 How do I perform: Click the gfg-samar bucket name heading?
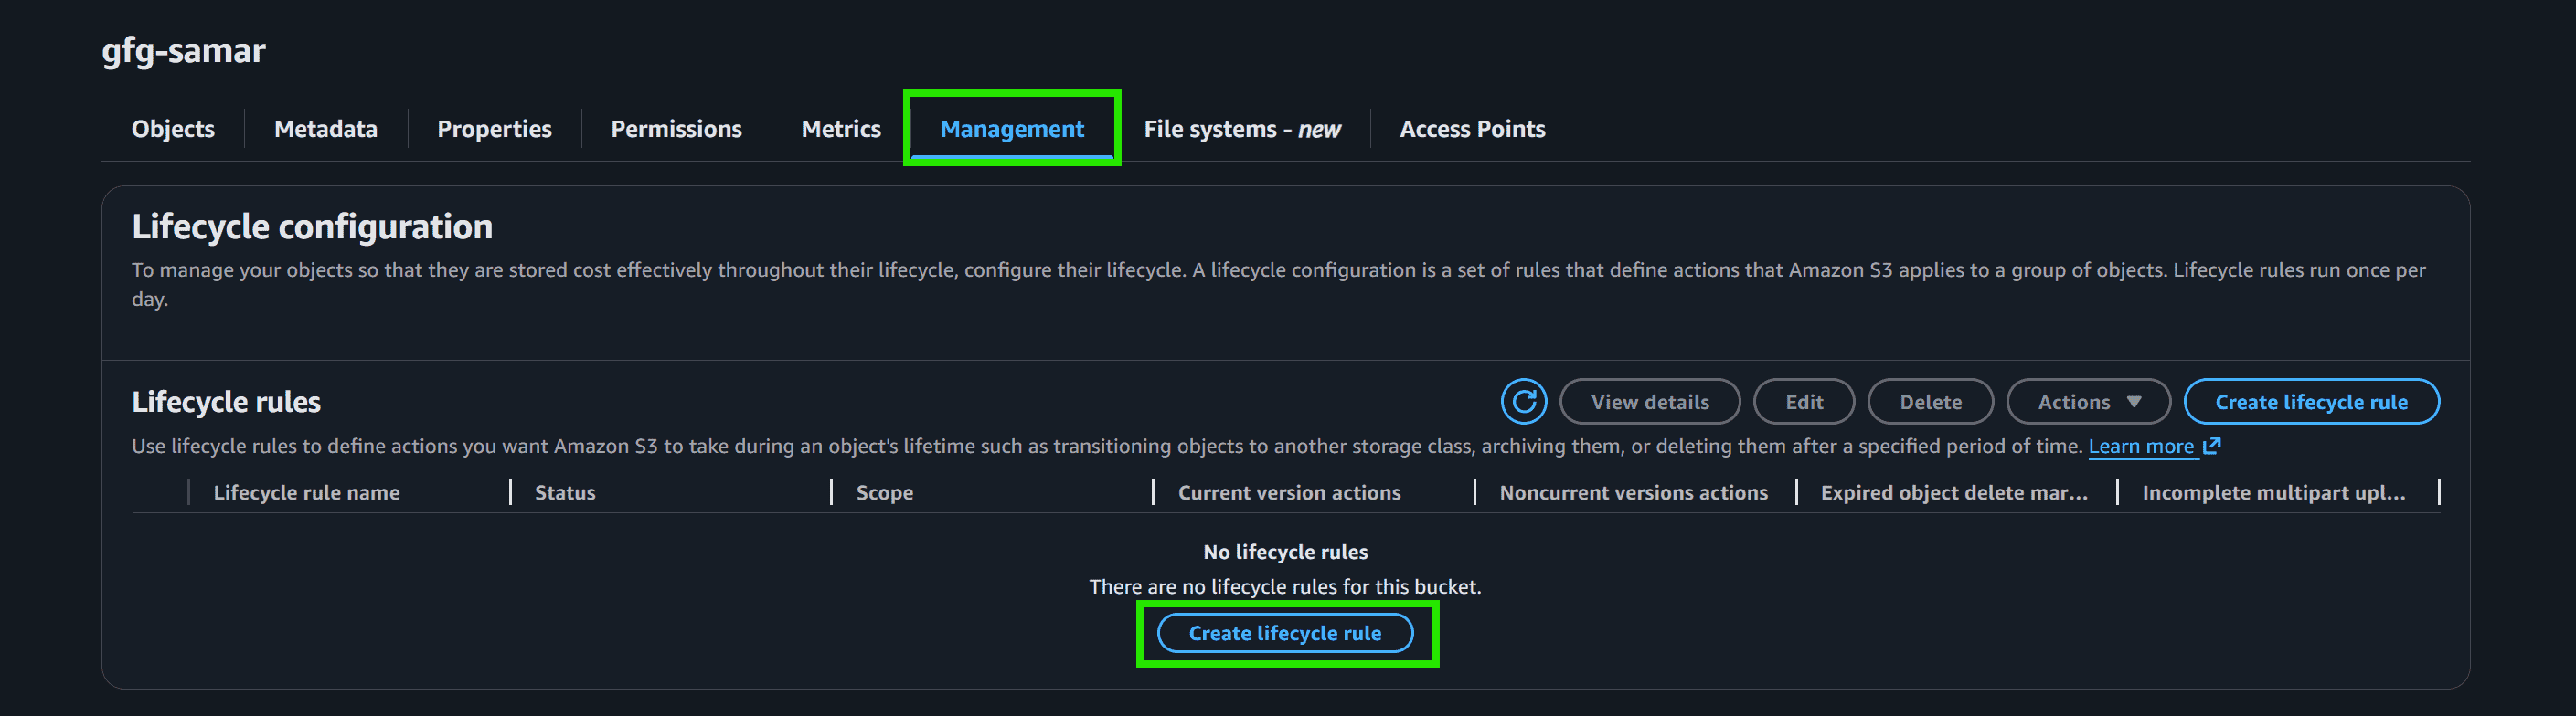coord(183,50)
